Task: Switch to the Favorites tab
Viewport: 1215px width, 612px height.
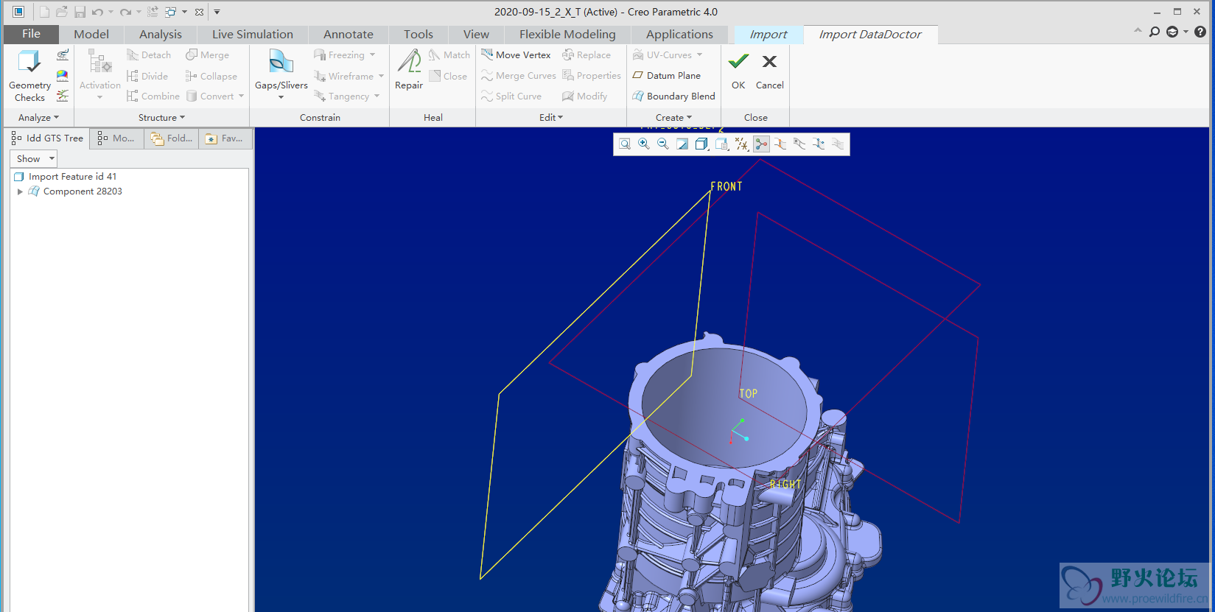Action: coord(225,138)
